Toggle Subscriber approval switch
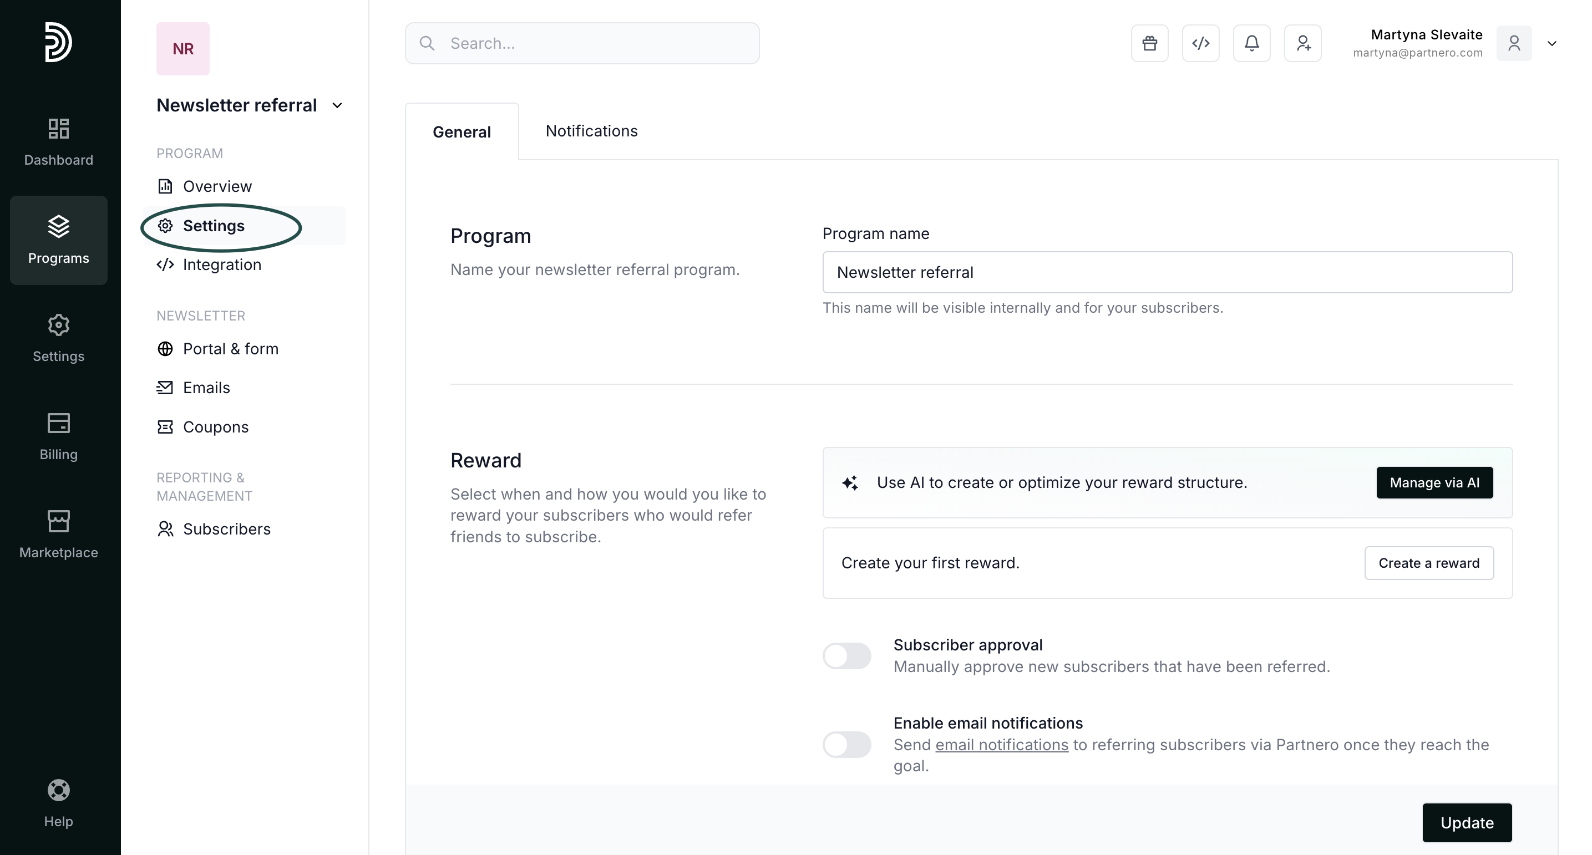The height and width of the screenshot is (855, 1592). tap(846, 655)
